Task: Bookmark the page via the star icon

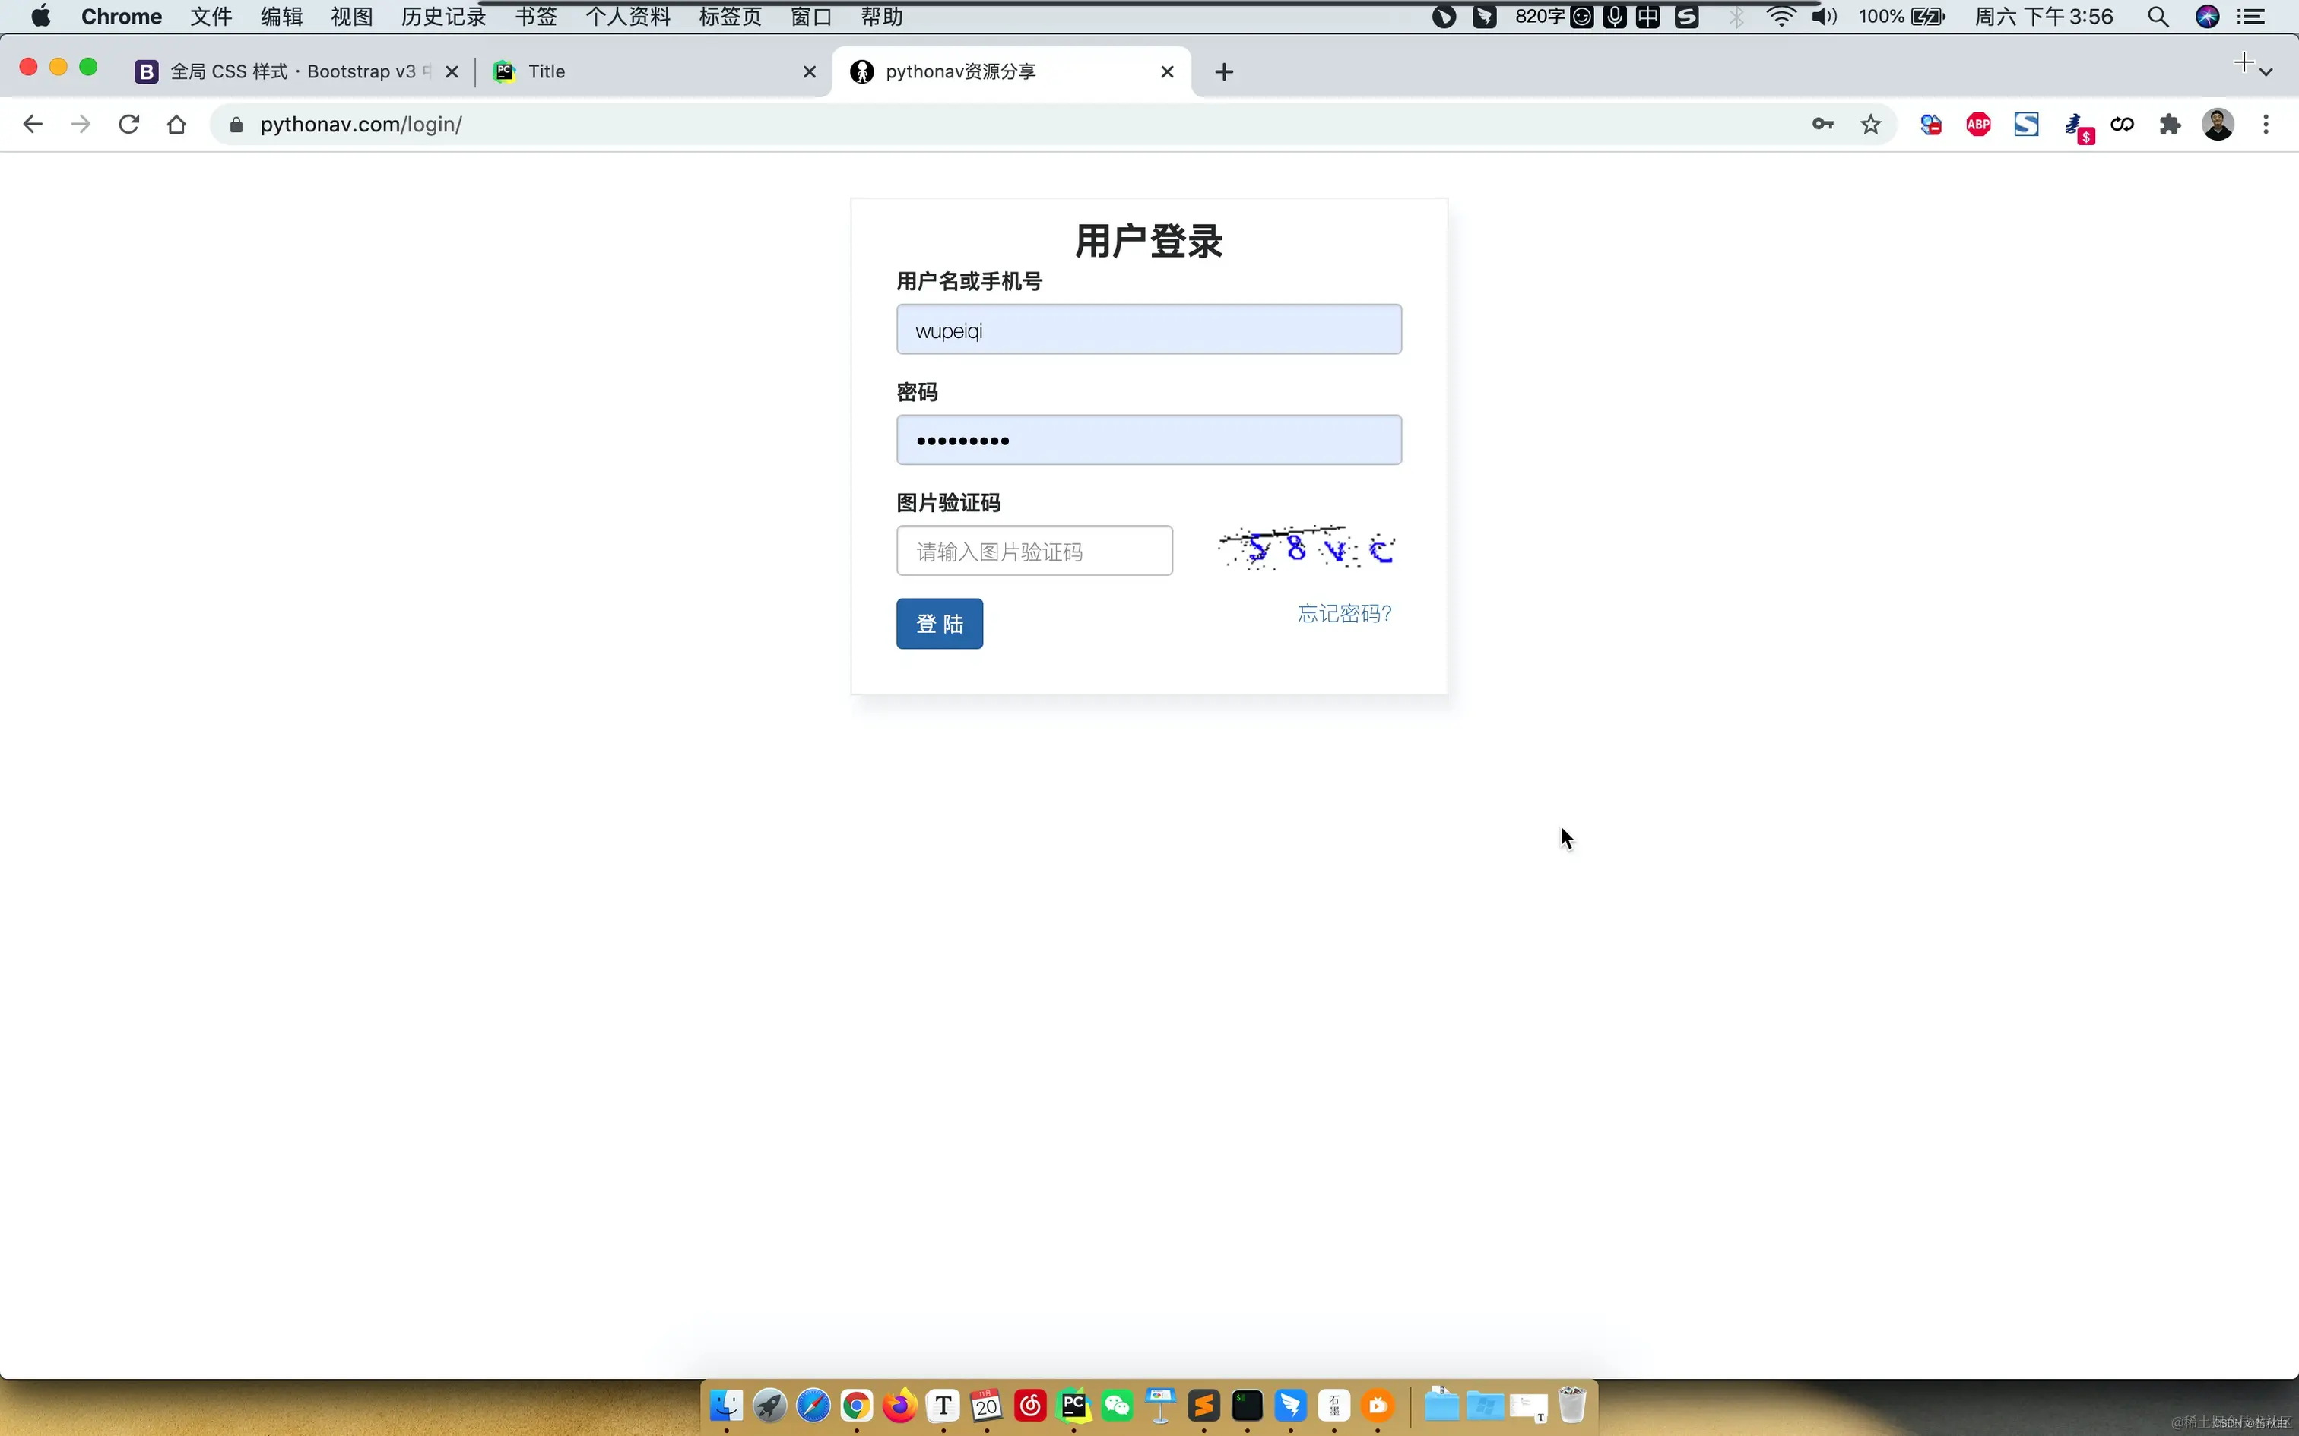Action: tap(1869, 123)
